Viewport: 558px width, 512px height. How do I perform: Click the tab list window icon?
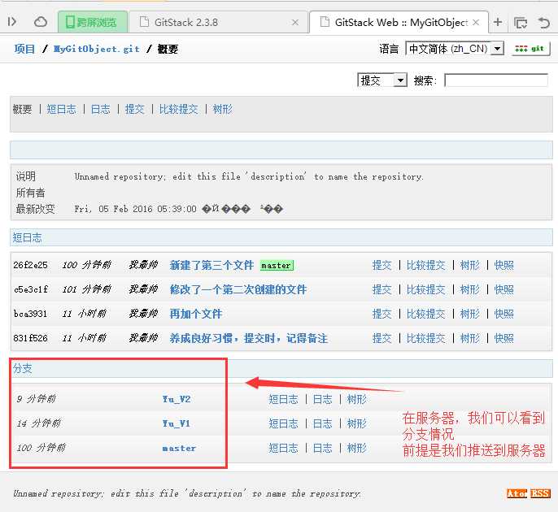pyautogui.click(x=521, y=23)
